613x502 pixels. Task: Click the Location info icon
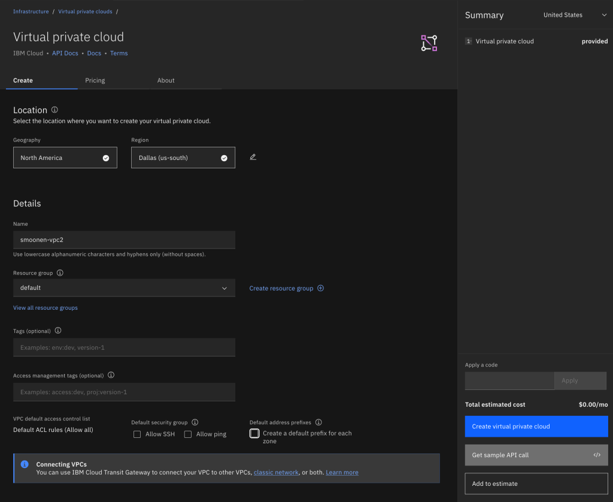54,110
